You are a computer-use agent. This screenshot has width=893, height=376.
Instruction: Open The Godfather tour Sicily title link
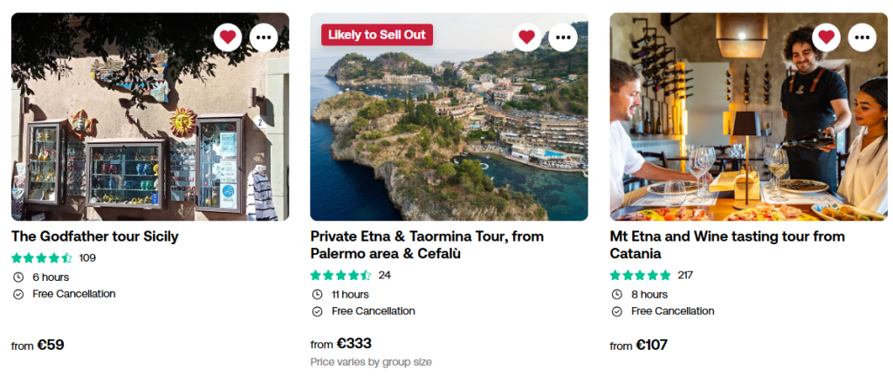[94, 236]
